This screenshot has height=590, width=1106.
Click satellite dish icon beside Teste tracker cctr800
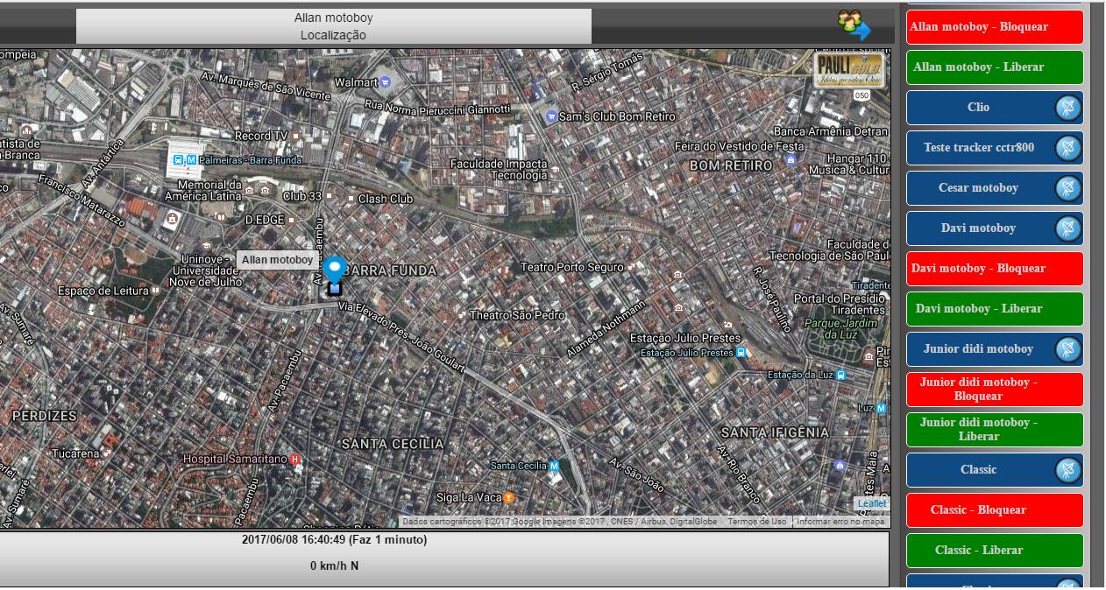(1067, 148)
